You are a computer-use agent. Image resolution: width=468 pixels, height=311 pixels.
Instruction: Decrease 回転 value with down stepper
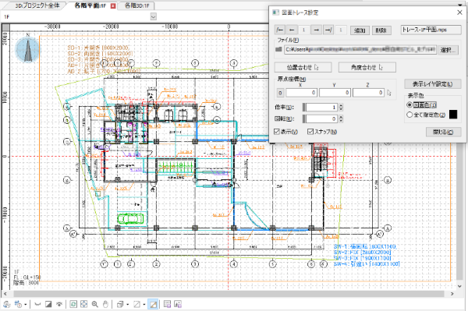pos(341,121)
